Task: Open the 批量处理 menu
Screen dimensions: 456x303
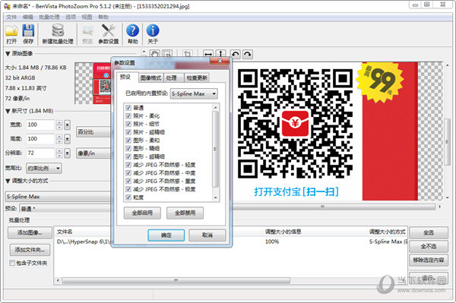Action: [x=49, y=17]
